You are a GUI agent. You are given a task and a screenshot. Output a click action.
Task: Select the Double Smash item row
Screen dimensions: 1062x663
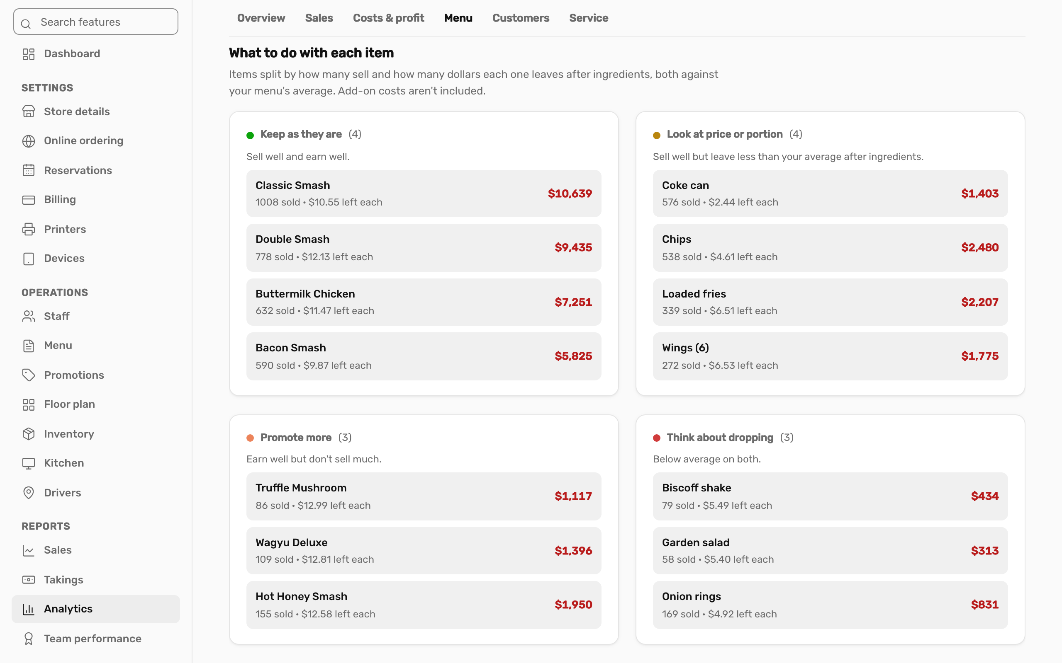point(424,248)
